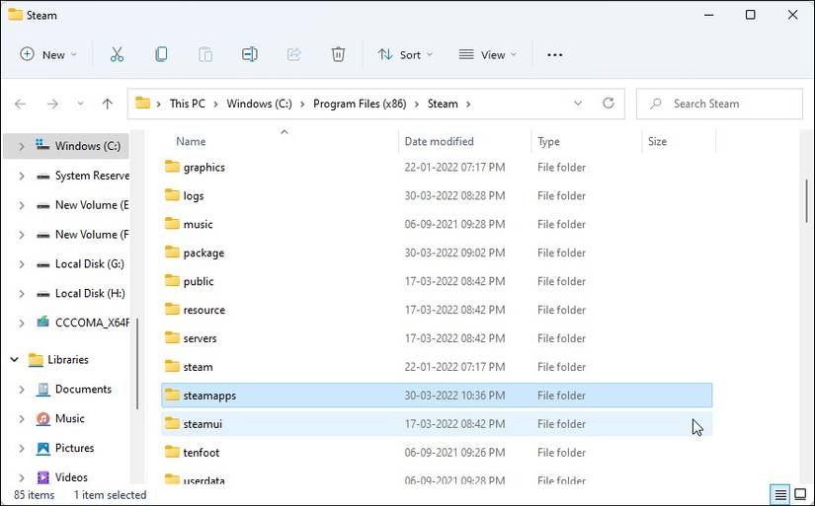
Task: Select the steamapps folder
Action: [437, 396]
